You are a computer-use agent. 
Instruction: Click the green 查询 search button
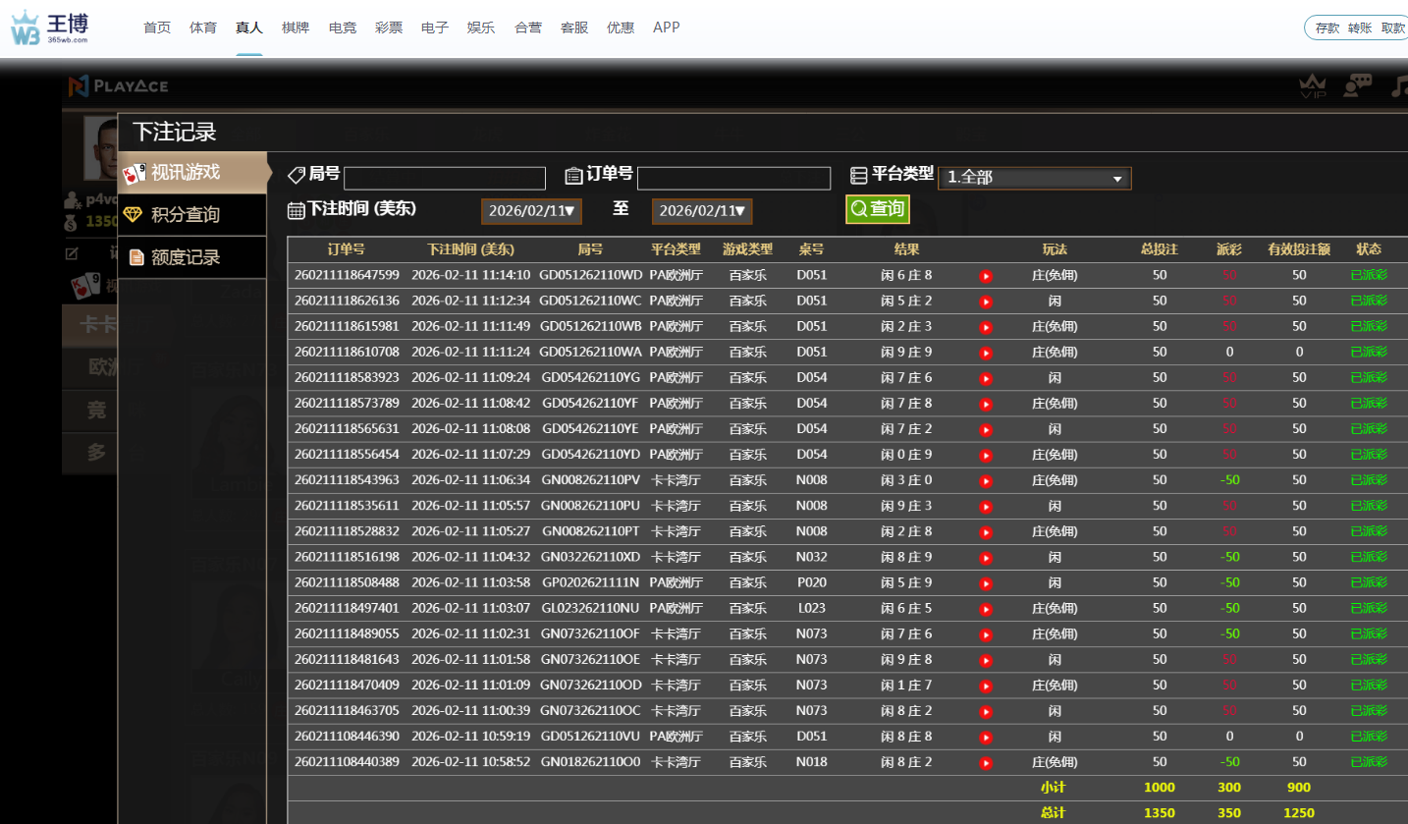coord(877,209)
